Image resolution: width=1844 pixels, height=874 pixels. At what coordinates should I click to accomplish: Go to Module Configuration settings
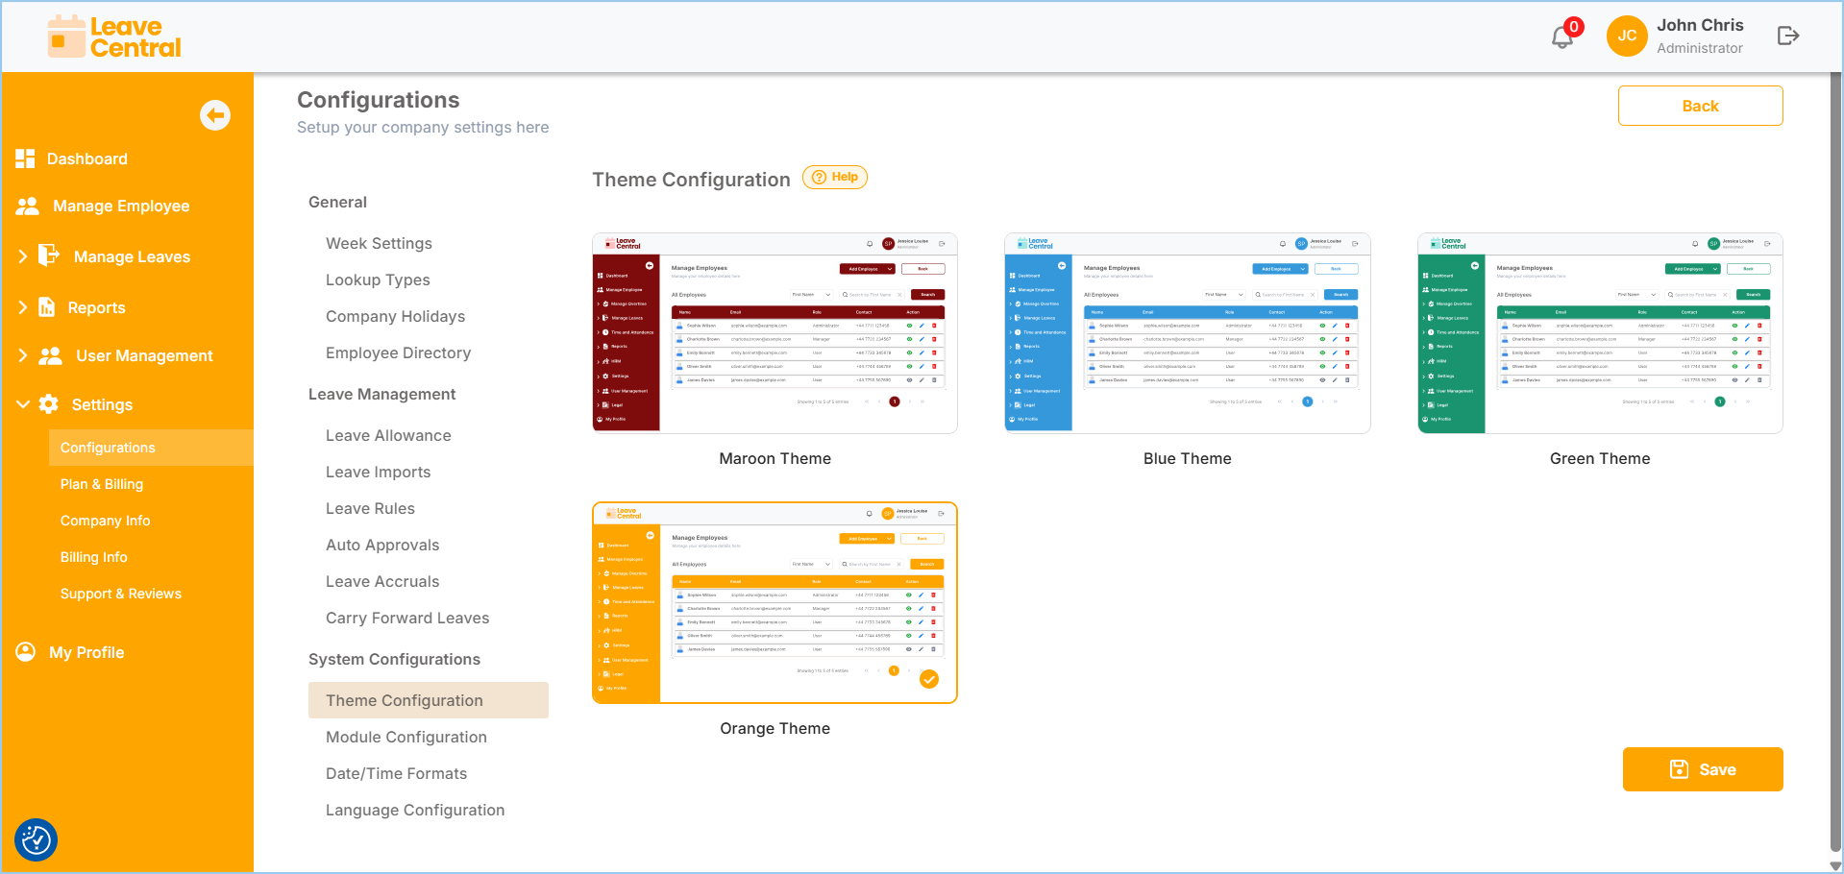click(x=406, y=737)
